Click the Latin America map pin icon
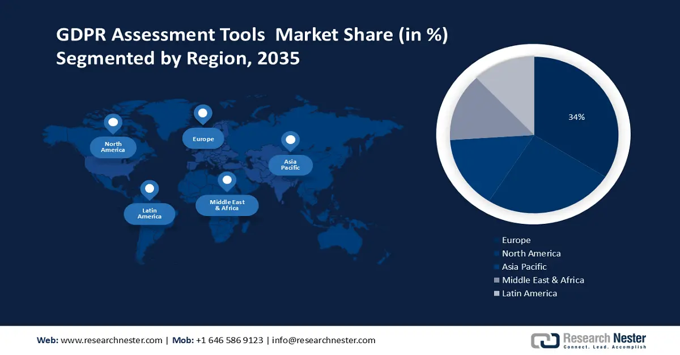Viewport: 680px width, 355px height. [149, 189]
